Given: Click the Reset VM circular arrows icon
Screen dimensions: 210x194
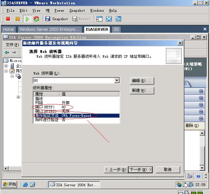Looking at the screenshot, I should tap(36, 19).
